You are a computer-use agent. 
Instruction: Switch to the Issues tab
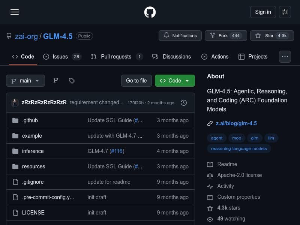click(x=60, y=57)
